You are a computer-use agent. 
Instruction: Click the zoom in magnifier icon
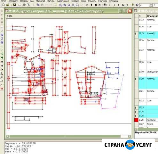tap(65, 5)
